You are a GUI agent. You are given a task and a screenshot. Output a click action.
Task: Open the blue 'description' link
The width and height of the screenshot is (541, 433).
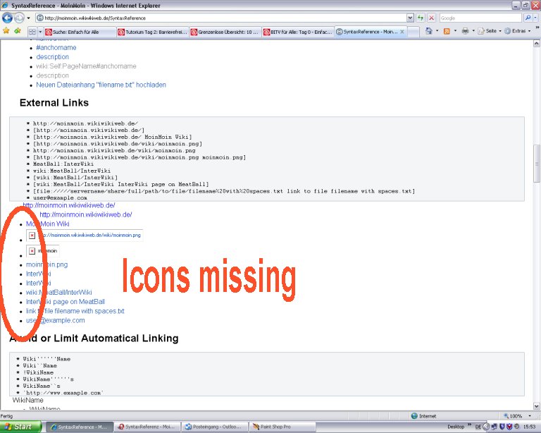(52, 57)
